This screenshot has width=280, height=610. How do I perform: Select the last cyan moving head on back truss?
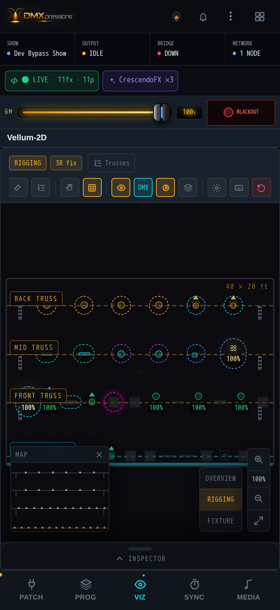point(233,305)
